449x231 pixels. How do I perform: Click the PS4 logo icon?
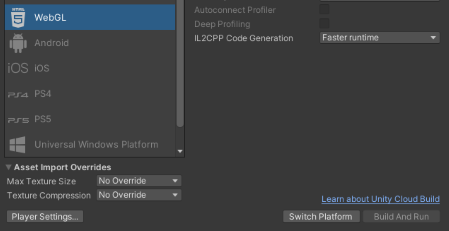[18, 95]
